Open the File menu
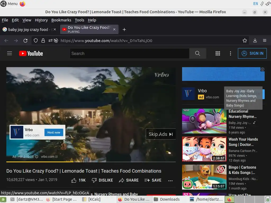The image size is (271, 203). (x=5, y=20)
